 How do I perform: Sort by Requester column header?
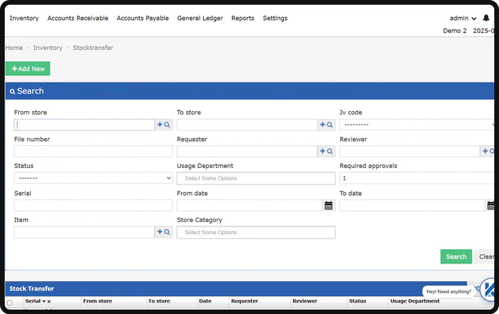245,301
